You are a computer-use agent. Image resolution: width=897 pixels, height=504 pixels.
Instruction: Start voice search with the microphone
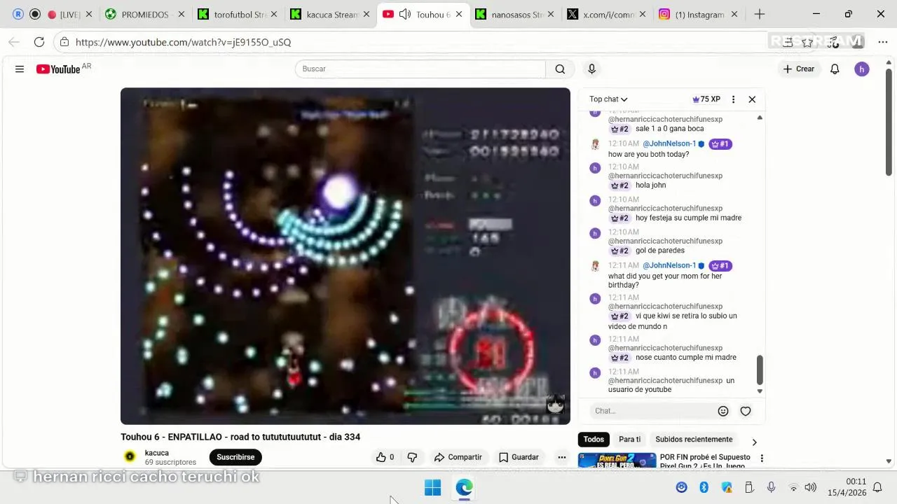coord(591,69)
